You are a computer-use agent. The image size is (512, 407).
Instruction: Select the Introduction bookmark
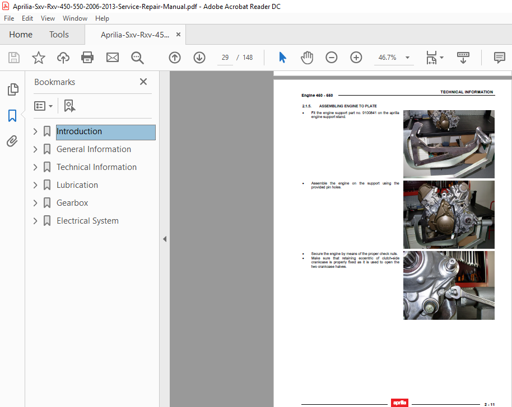(106, 132)
